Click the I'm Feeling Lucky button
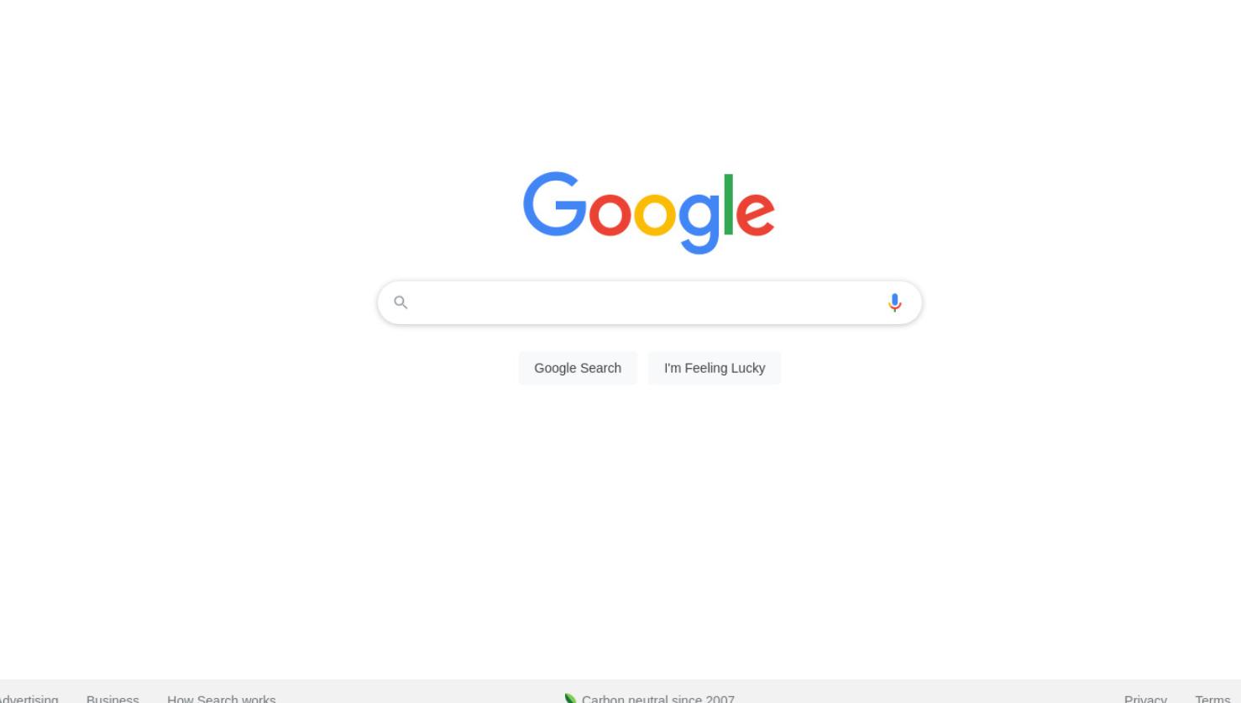The image size is (1241, 703). tap(715, 368)
